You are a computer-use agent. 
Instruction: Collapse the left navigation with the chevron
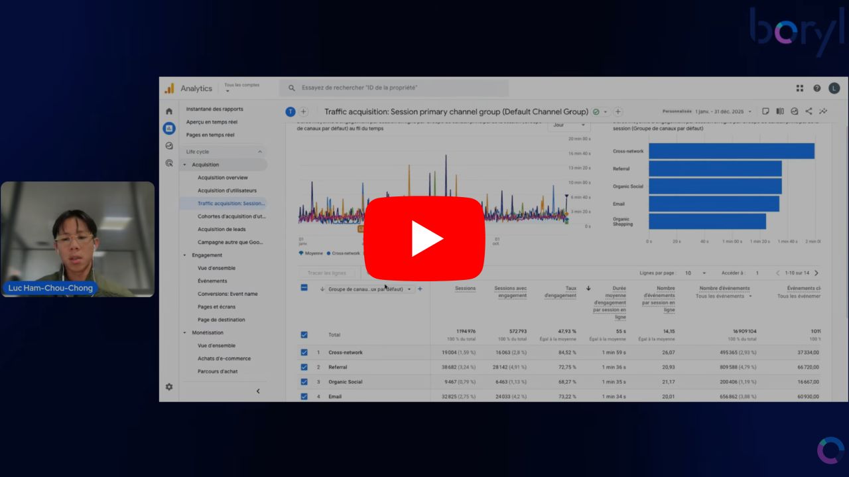(258, 391)
